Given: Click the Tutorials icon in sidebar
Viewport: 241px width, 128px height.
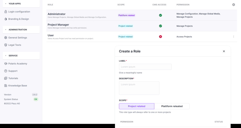Looking at the screenshot, I should [5, 78].
